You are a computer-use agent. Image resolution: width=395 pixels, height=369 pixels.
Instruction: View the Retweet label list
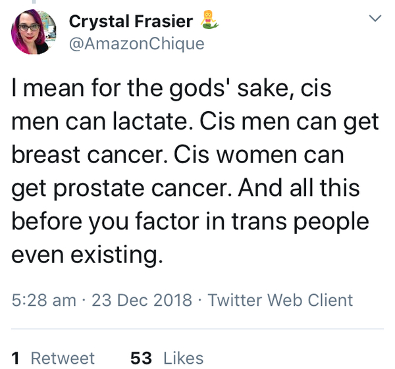63,358
